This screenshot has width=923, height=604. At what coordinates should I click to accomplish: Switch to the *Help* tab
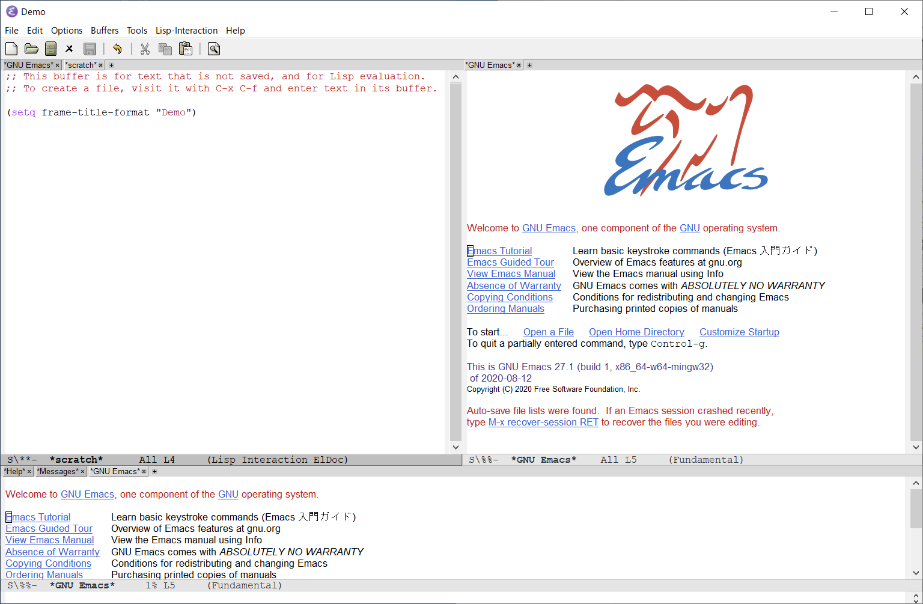click(x=14, y=472)
